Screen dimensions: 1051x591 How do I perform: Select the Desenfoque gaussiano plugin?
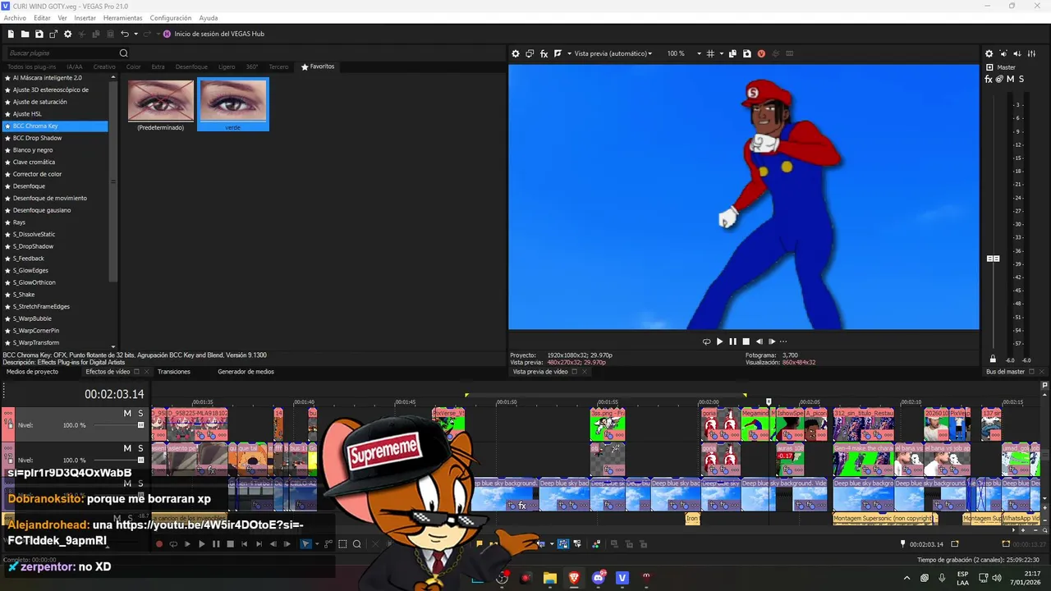[42, 210]
